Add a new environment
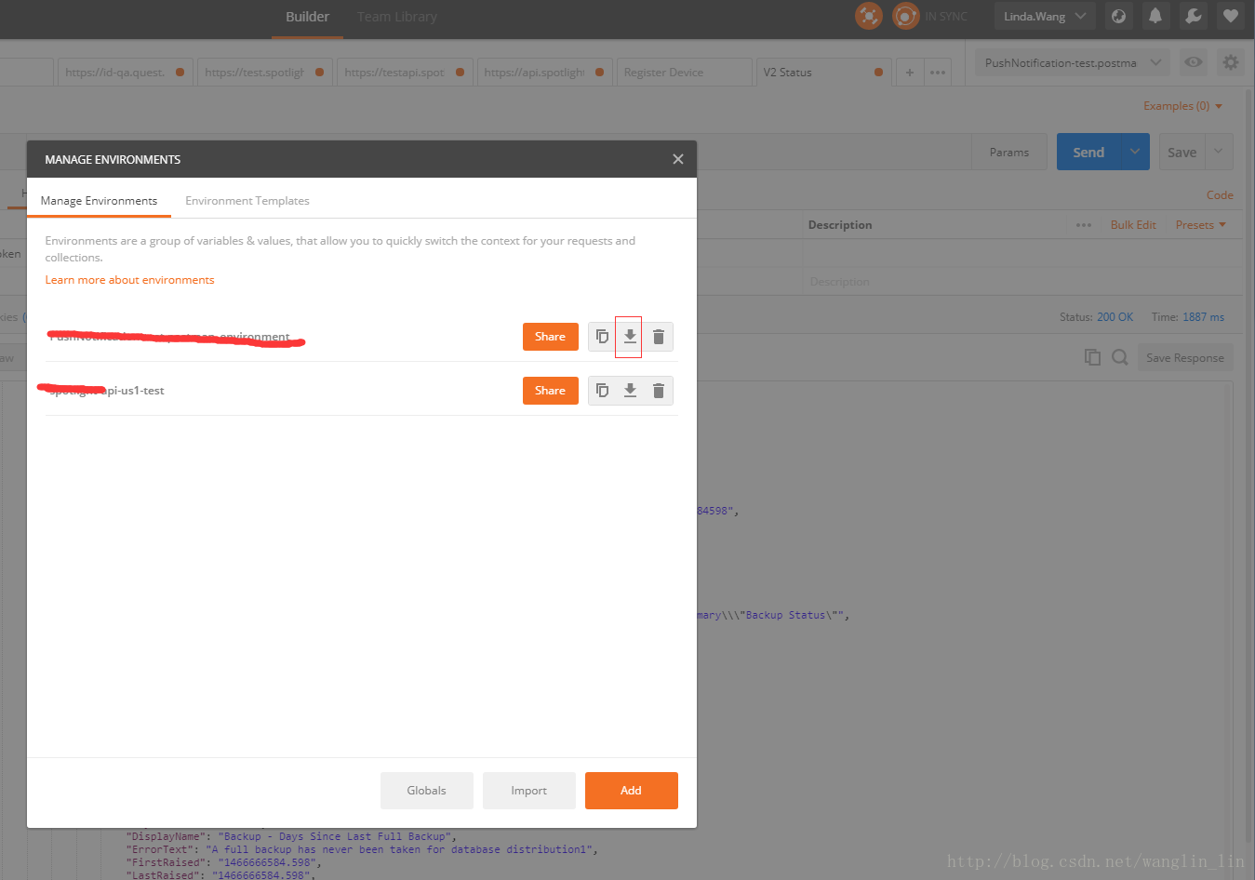The height and width of the screenshot is (880, 1255). [632, 791]
